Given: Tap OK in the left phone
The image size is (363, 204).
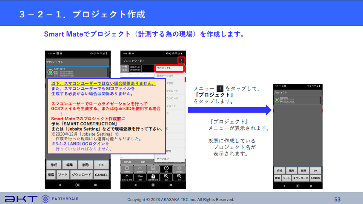Looking at the screenshot, I should 101,165.
